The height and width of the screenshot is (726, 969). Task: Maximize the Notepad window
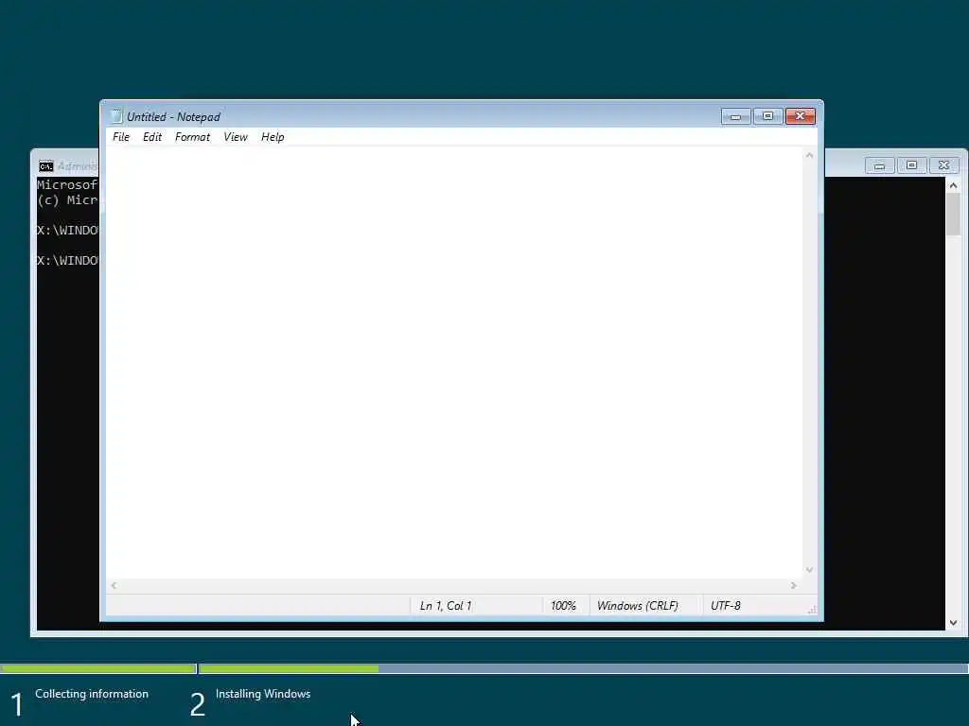(767, 116)
